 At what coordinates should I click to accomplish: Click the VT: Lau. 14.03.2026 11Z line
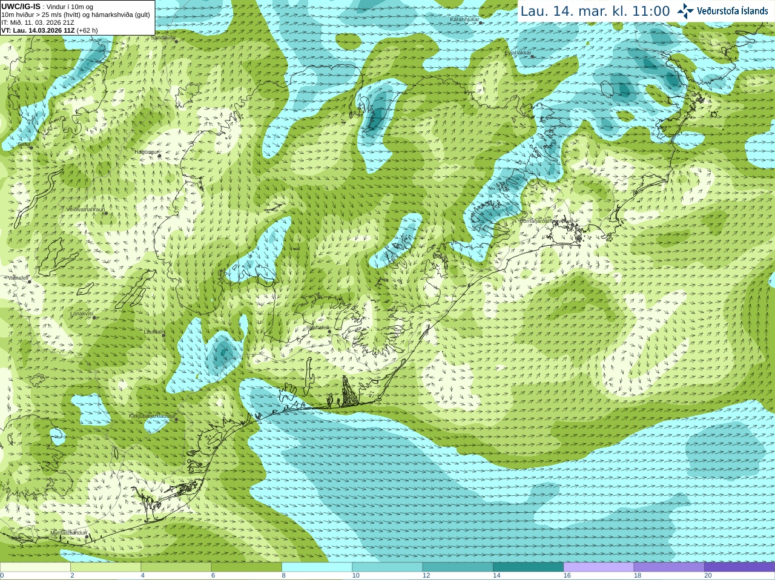tap(50, 30)
